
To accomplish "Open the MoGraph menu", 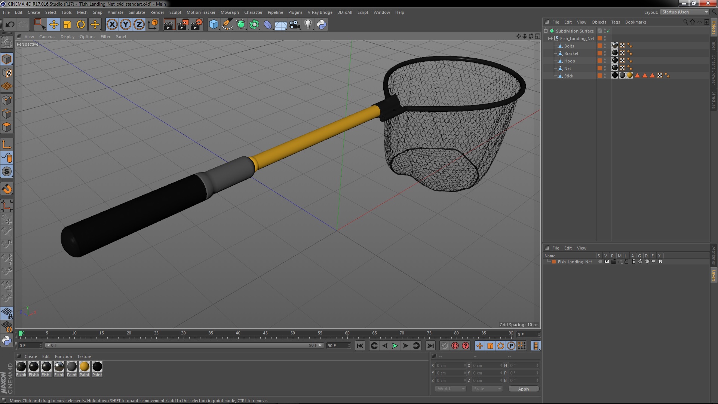I will point(229,12).
